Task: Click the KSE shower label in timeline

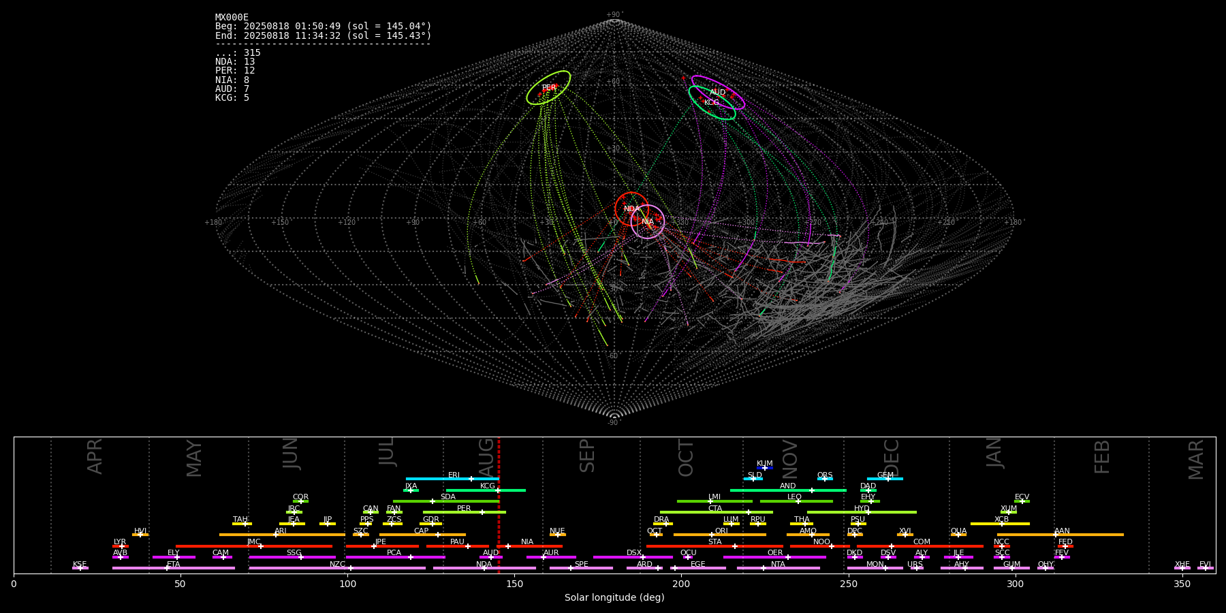Action: 80,565
